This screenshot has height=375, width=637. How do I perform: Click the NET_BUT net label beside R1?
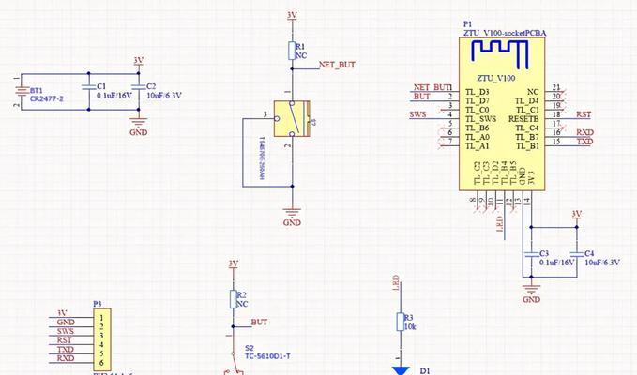(337, 65)
